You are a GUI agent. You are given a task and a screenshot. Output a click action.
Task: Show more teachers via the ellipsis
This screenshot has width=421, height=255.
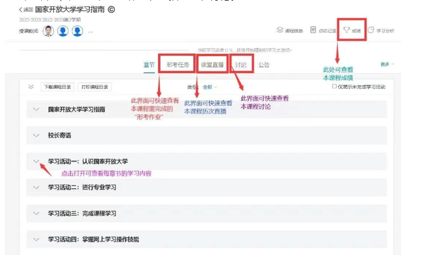pos(91,32)
